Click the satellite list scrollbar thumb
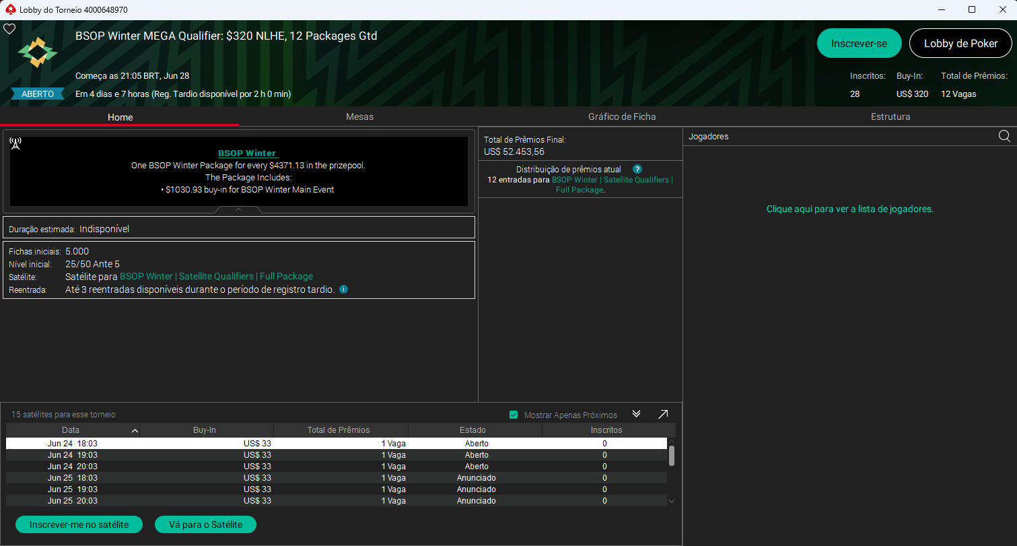Viewport: 1017px width, 546px height. [x=671, y=455]
